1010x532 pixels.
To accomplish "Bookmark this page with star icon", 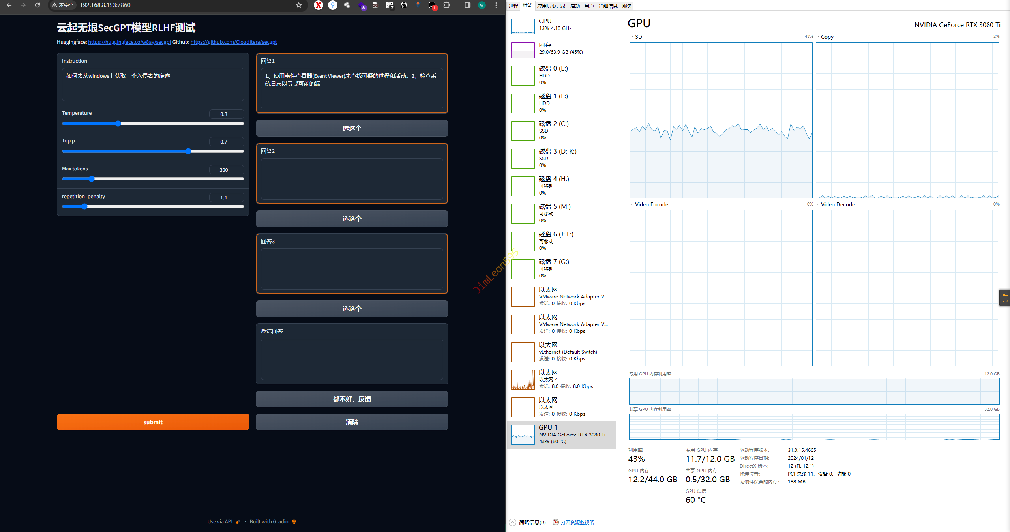I will pos(299,5).
